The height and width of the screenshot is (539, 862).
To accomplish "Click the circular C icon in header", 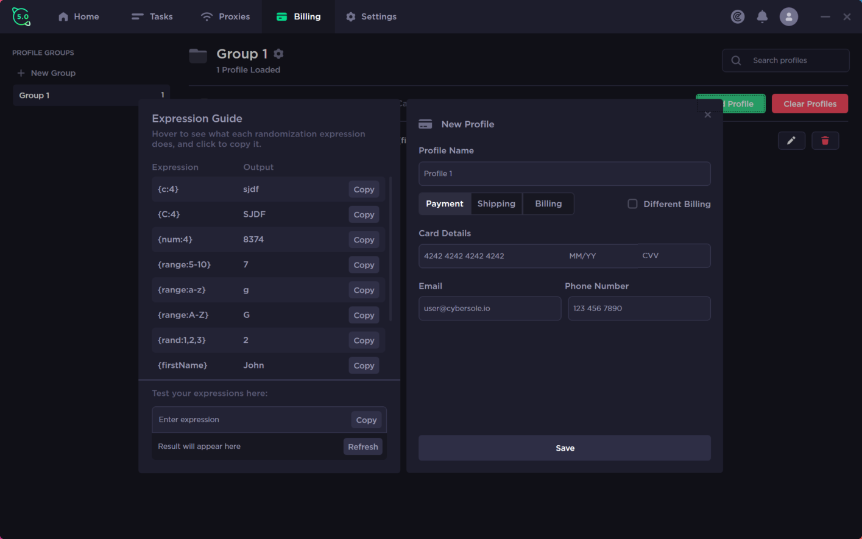I will 738,16.
